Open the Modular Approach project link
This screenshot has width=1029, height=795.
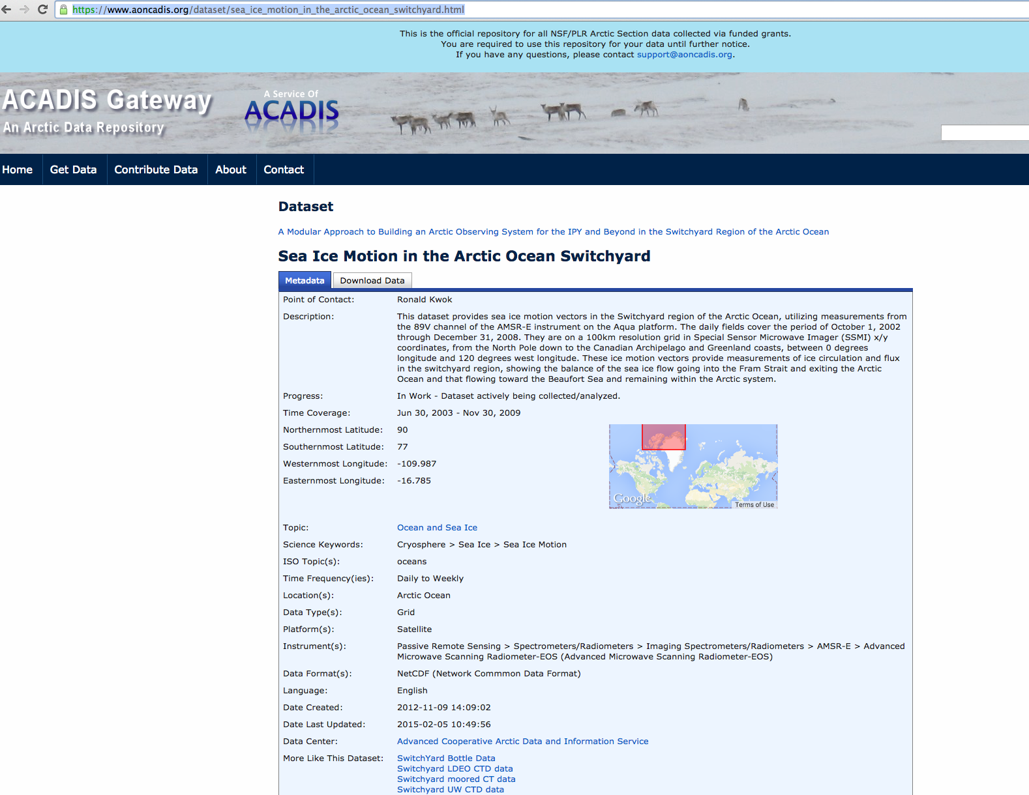tap(553, 232)
